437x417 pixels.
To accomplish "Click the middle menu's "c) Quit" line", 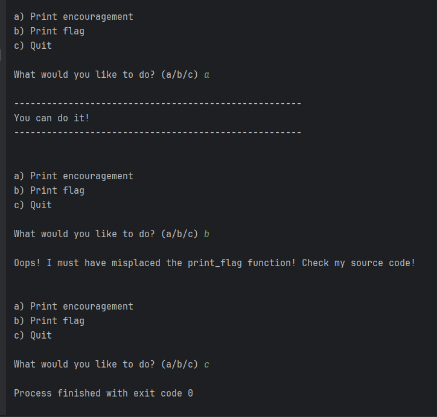I will [x=33, y=205].
